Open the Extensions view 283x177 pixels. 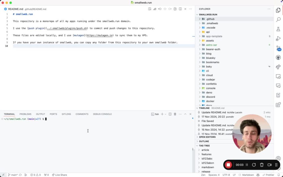pos(278,105)
